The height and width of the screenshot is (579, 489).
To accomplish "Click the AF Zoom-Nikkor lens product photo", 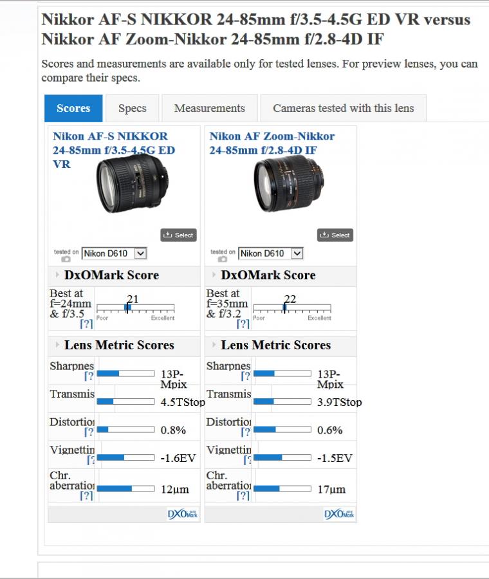I will click(289, 183).
